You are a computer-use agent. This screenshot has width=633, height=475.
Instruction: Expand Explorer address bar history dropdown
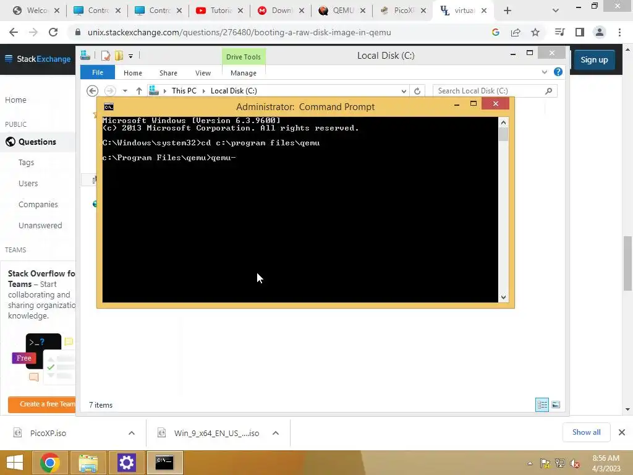tap(404, 91)
